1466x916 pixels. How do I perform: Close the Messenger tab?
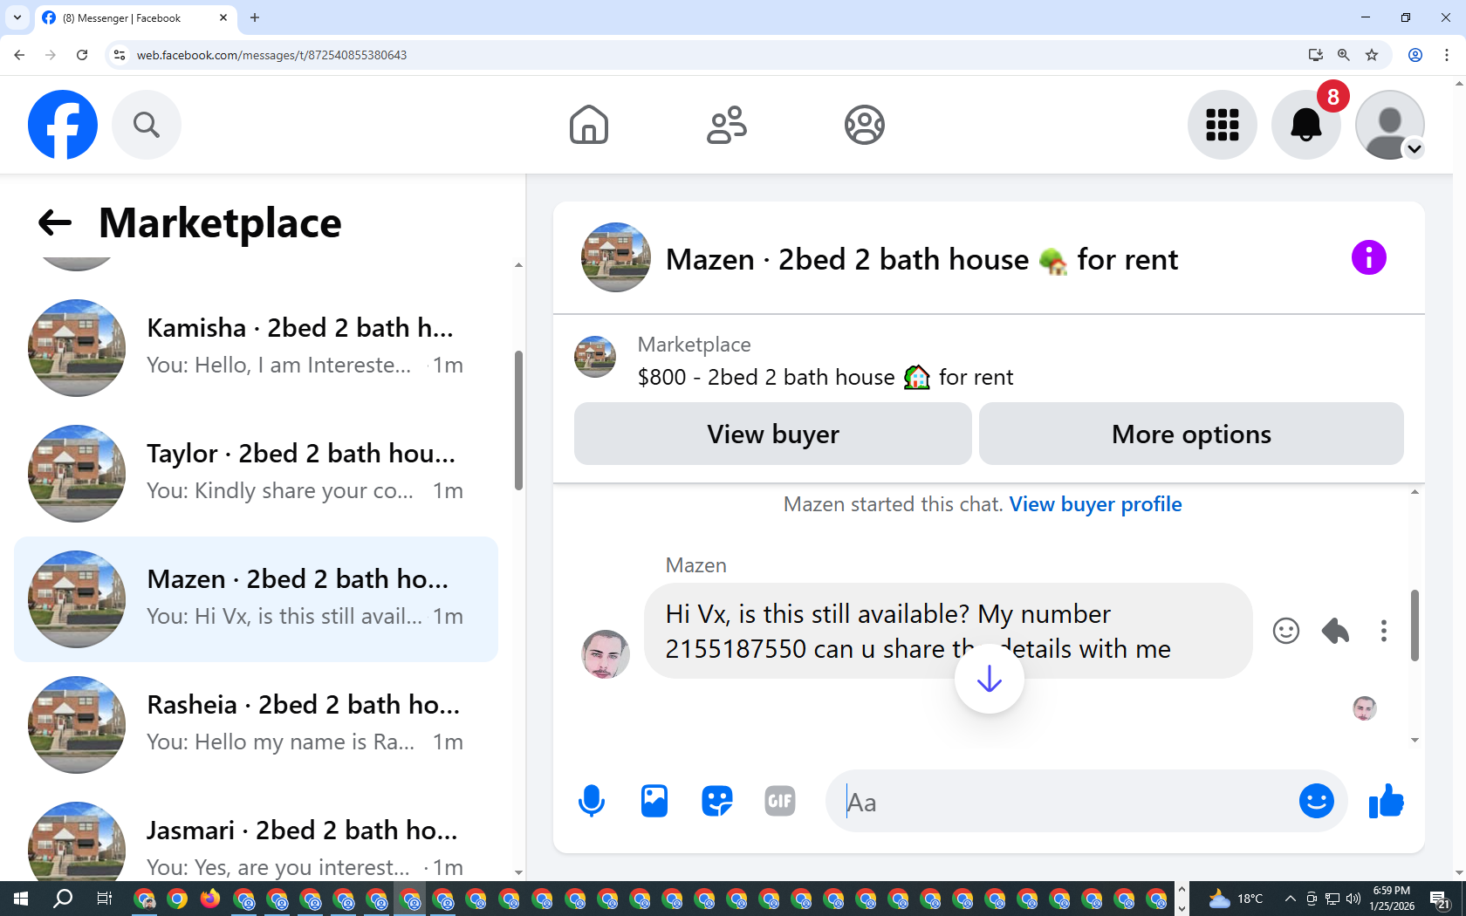[223, 17]
